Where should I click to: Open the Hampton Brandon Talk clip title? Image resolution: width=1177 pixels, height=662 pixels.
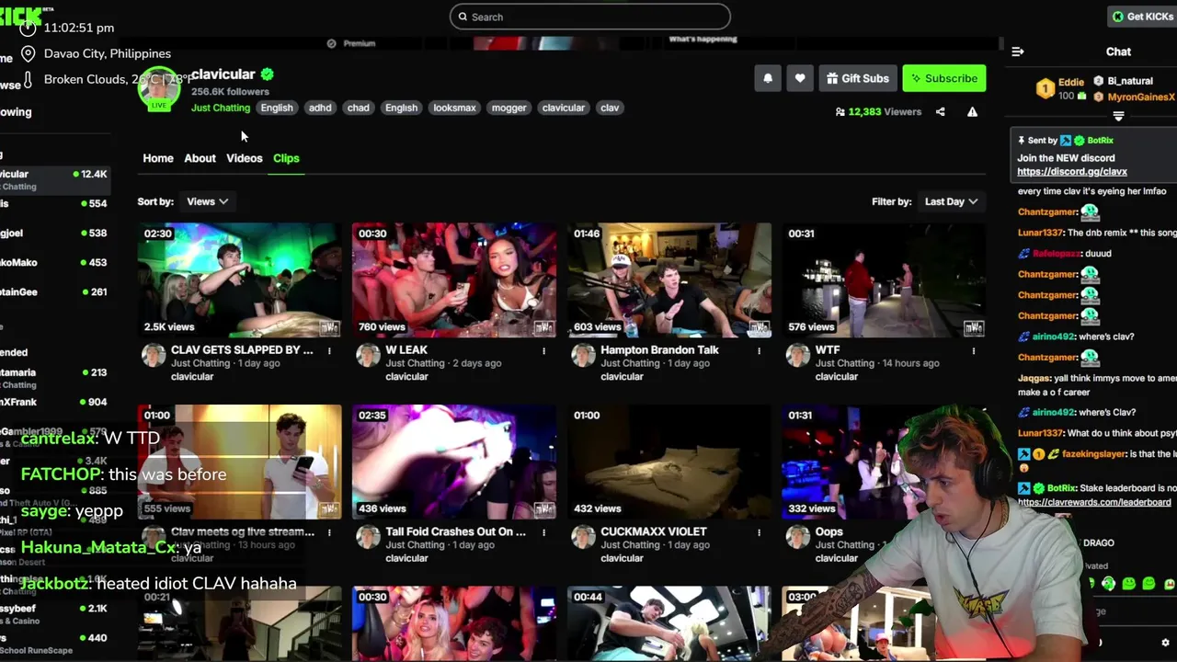tap(659, 350)
